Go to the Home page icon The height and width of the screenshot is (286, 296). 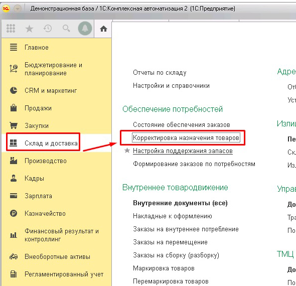(x=103, y=29)
